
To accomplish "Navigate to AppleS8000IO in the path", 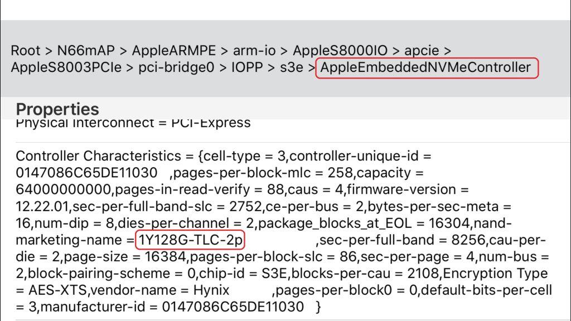I will point(340,51).
